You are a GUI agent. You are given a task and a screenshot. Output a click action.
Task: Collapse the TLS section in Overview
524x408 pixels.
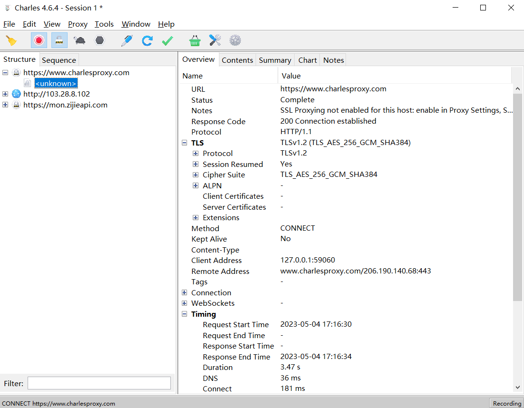pyautogui.click(x=185, y=143)
